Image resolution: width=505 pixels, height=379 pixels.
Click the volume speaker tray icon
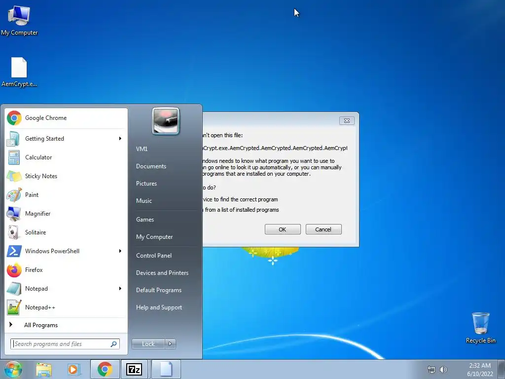443,370
